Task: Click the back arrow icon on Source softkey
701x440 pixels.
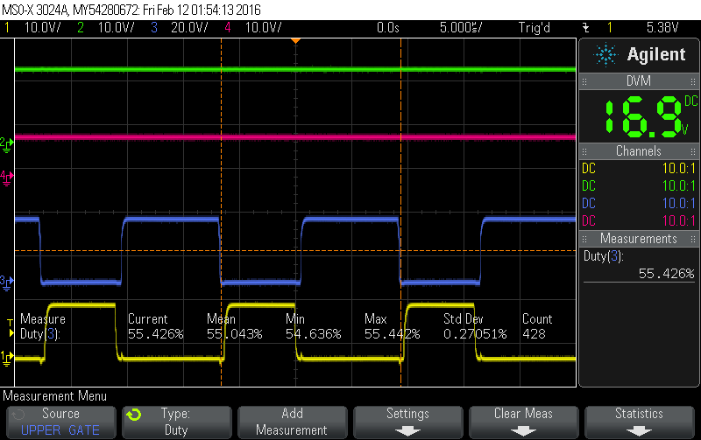Action: 19,414
